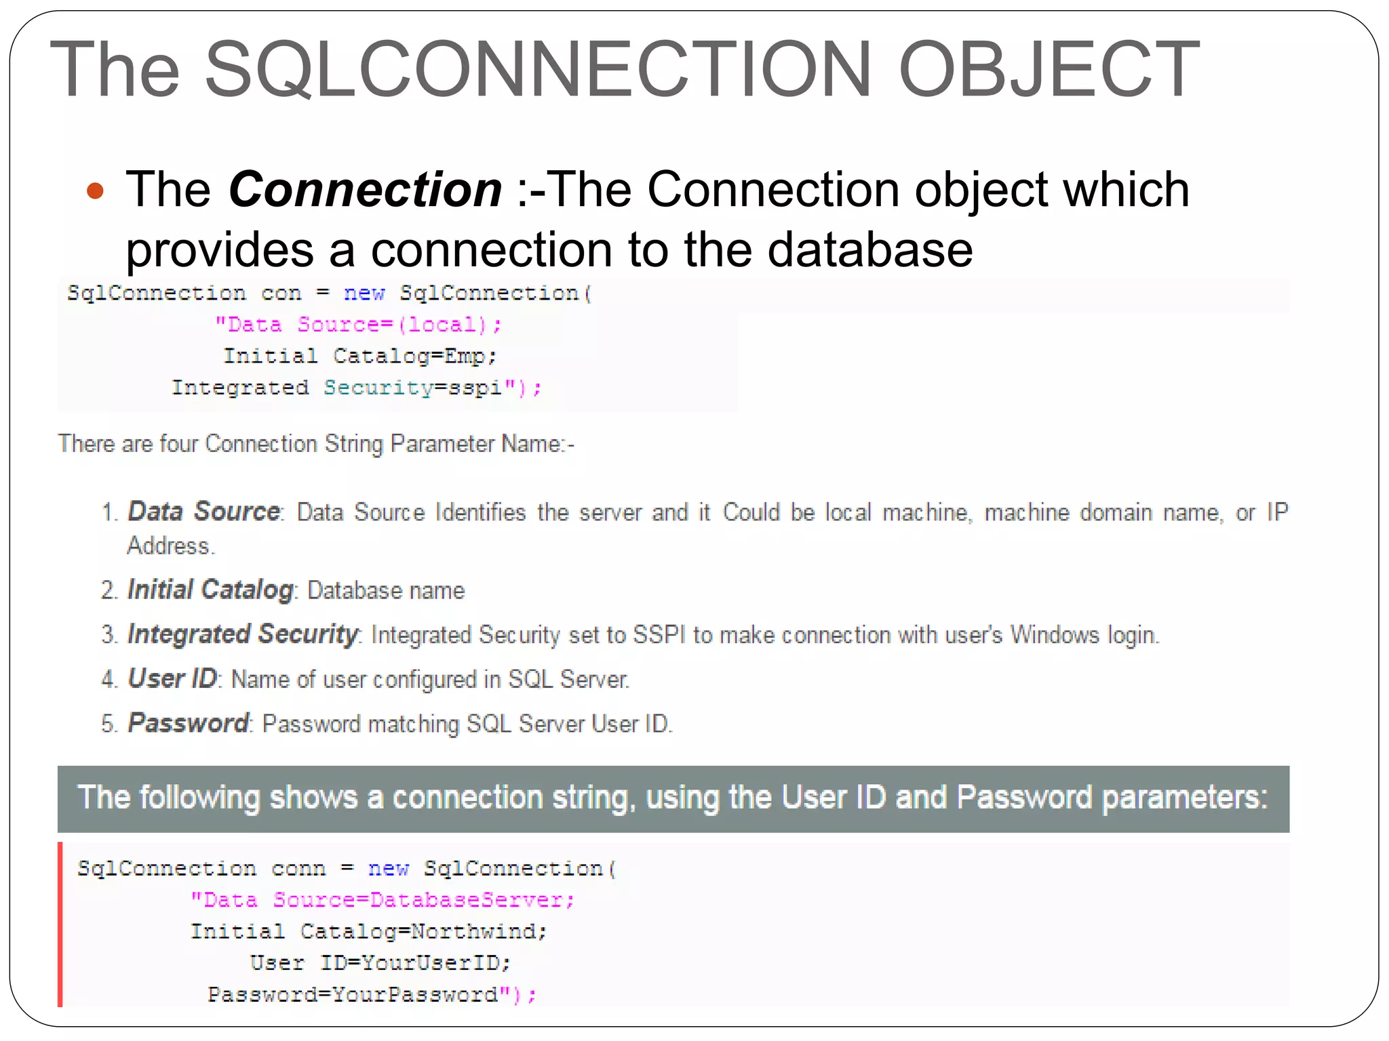The height and width of the screenshot is (1041, 1389).
Task: Click the 'User ID' list heading
Action: 172,678
